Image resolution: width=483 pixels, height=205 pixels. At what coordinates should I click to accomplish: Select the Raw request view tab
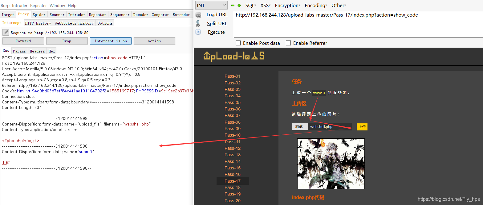point(6,51)
